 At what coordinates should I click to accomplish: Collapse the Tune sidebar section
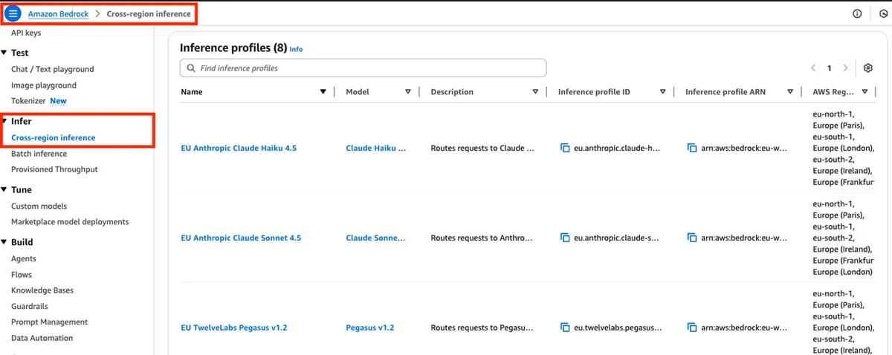point(4,189)
